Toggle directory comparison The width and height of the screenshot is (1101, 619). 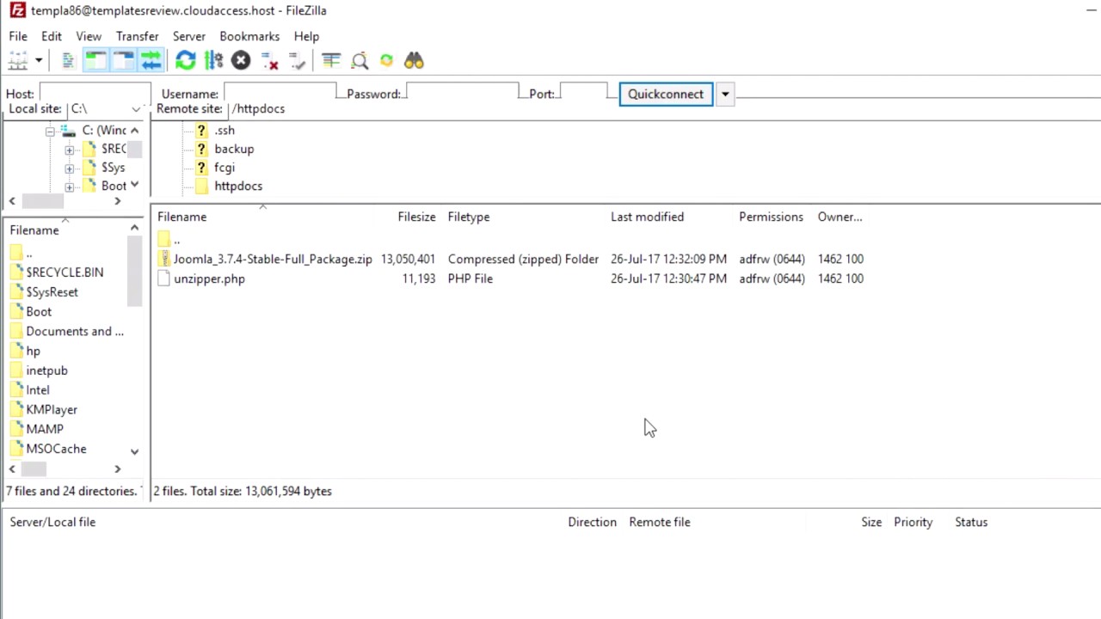360,60
